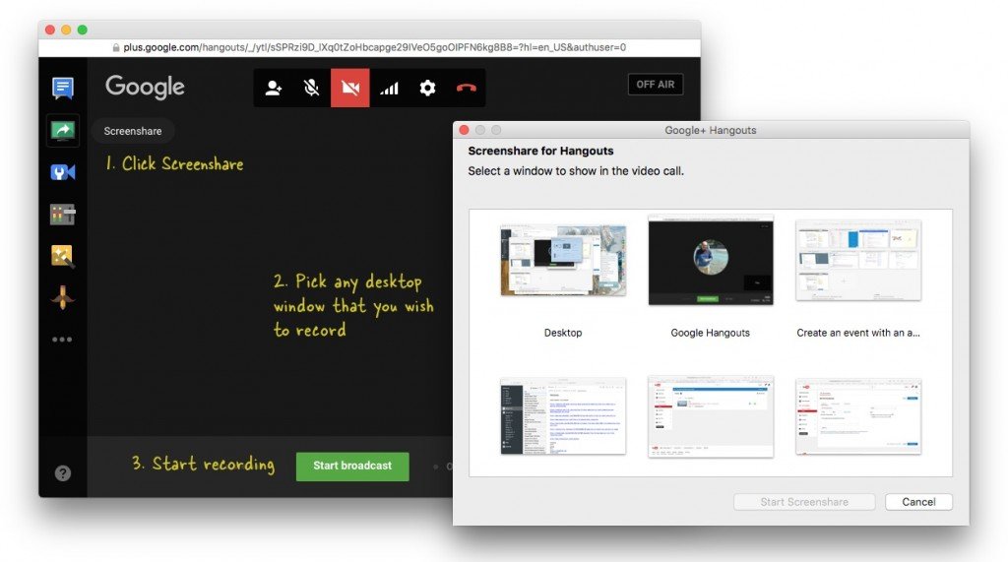The image size is (1008, 562).
Task: Click the green Start broadcast button
Action: 352,466
